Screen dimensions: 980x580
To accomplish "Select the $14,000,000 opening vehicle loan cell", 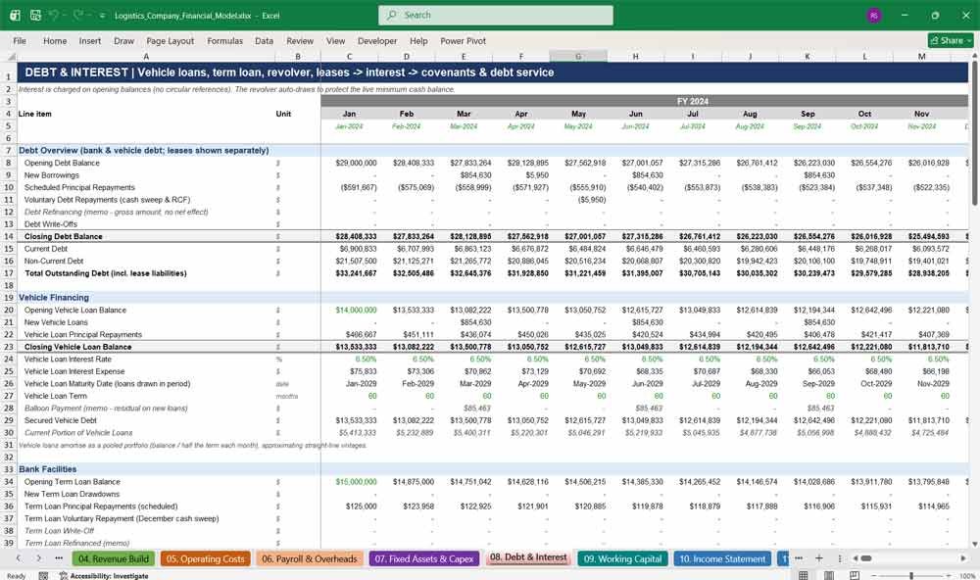I will 350,310.
